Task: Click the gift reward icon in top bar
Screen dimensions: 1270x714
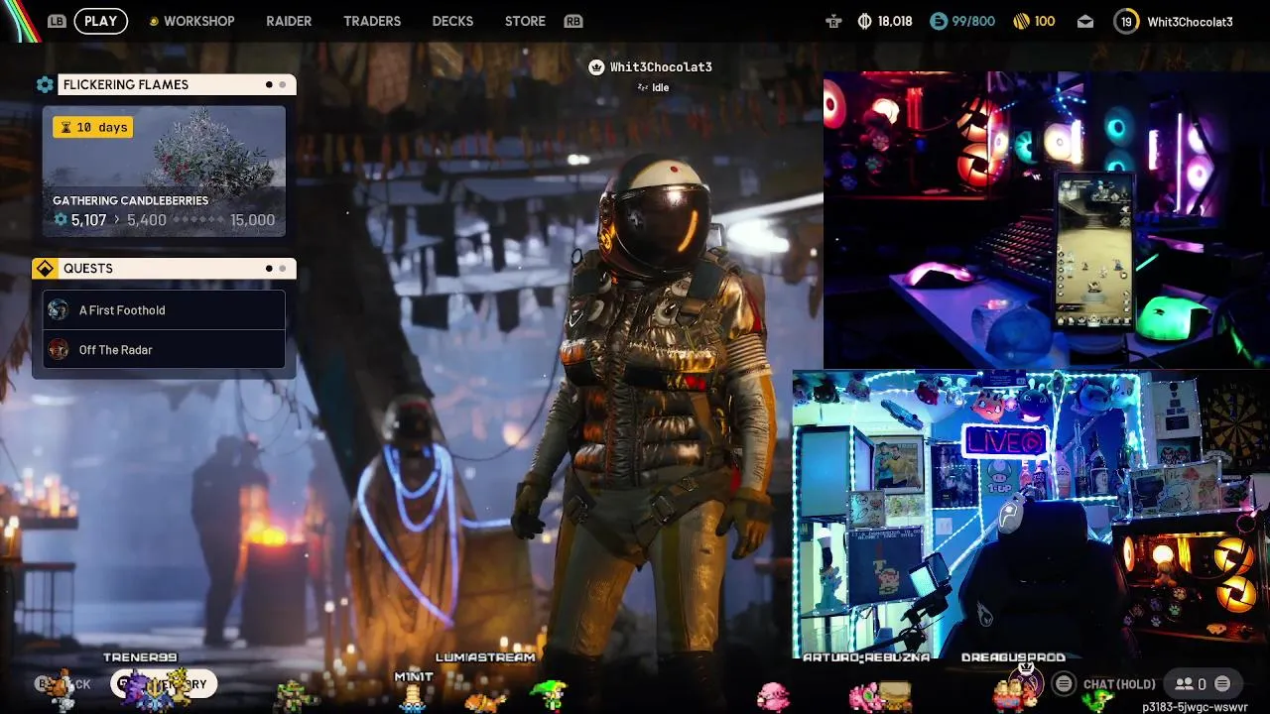Action: point(833,21)
